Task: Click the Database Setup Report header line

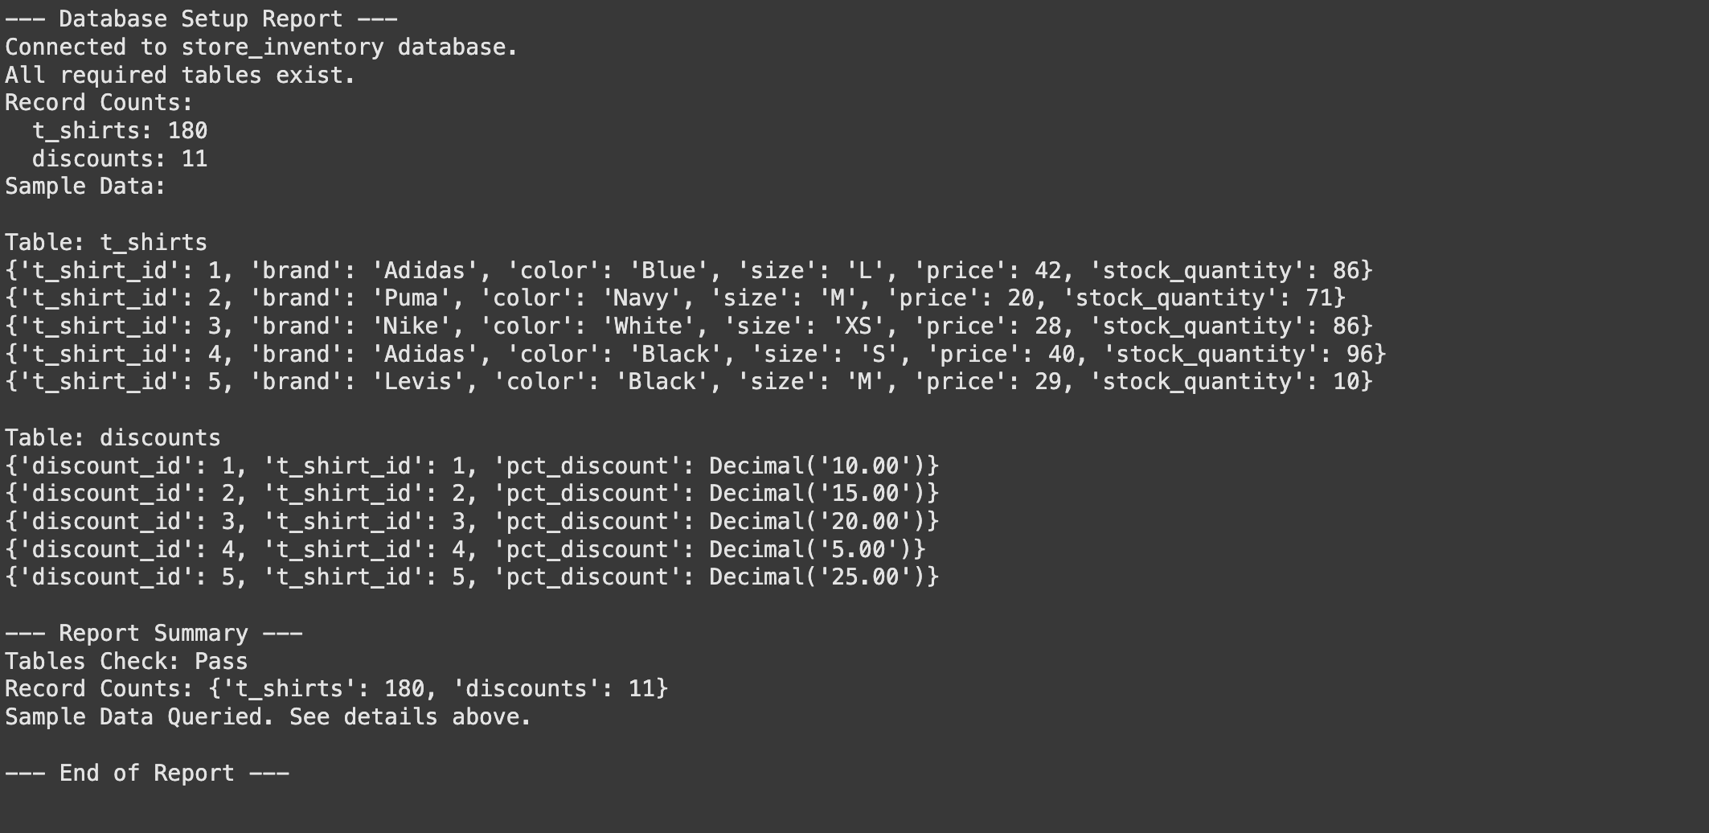Action: (201, 19)
